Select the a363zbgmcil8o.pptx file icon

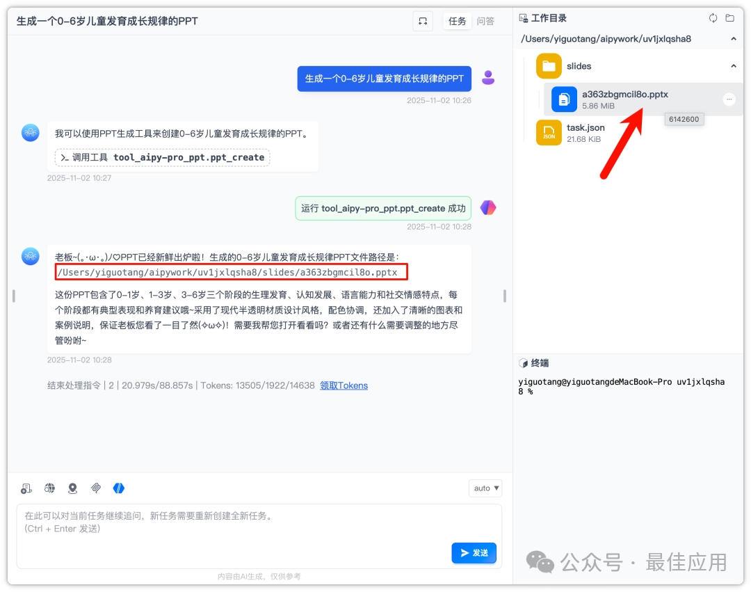(x=563, y=99)
